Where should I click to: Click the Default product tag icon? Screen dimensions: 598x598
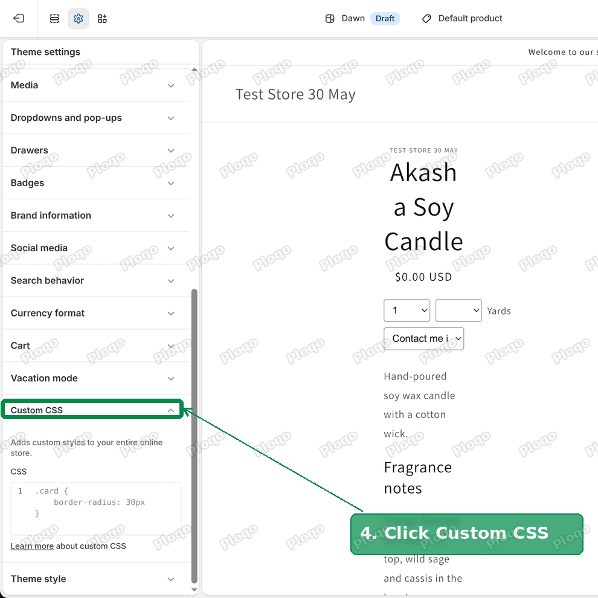426,18
